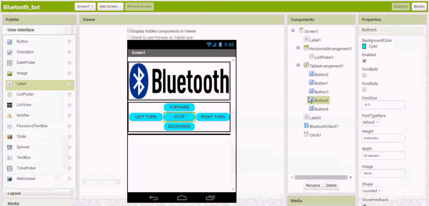Open the Screen1 dropdown in toolbar

[x=85, y=7]
